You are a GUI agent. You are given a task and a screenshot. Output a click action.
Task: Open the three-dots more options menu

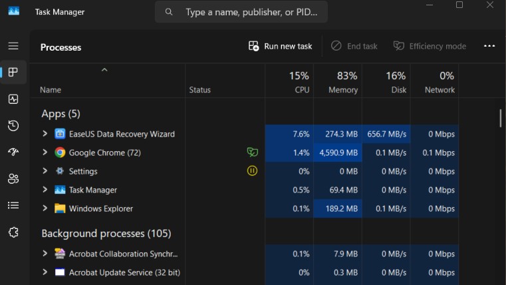pos(489,46)
